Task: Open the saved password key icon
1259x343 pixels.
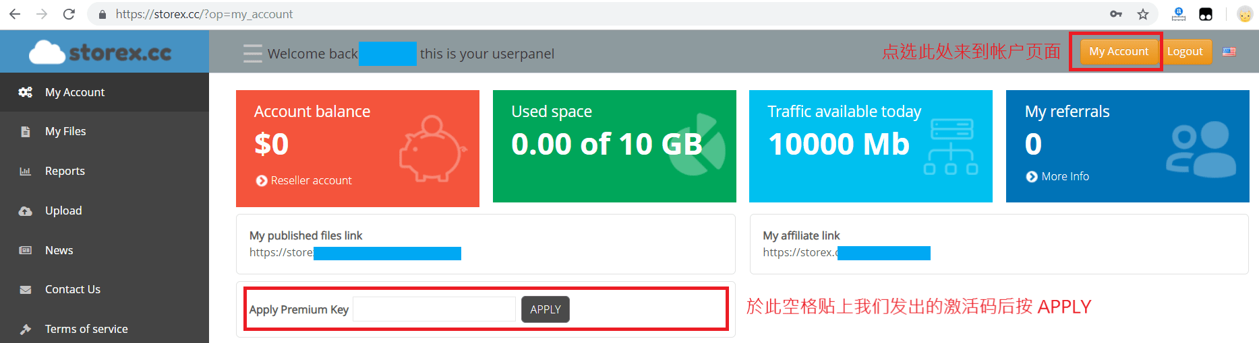Action: coord(1116,14)
